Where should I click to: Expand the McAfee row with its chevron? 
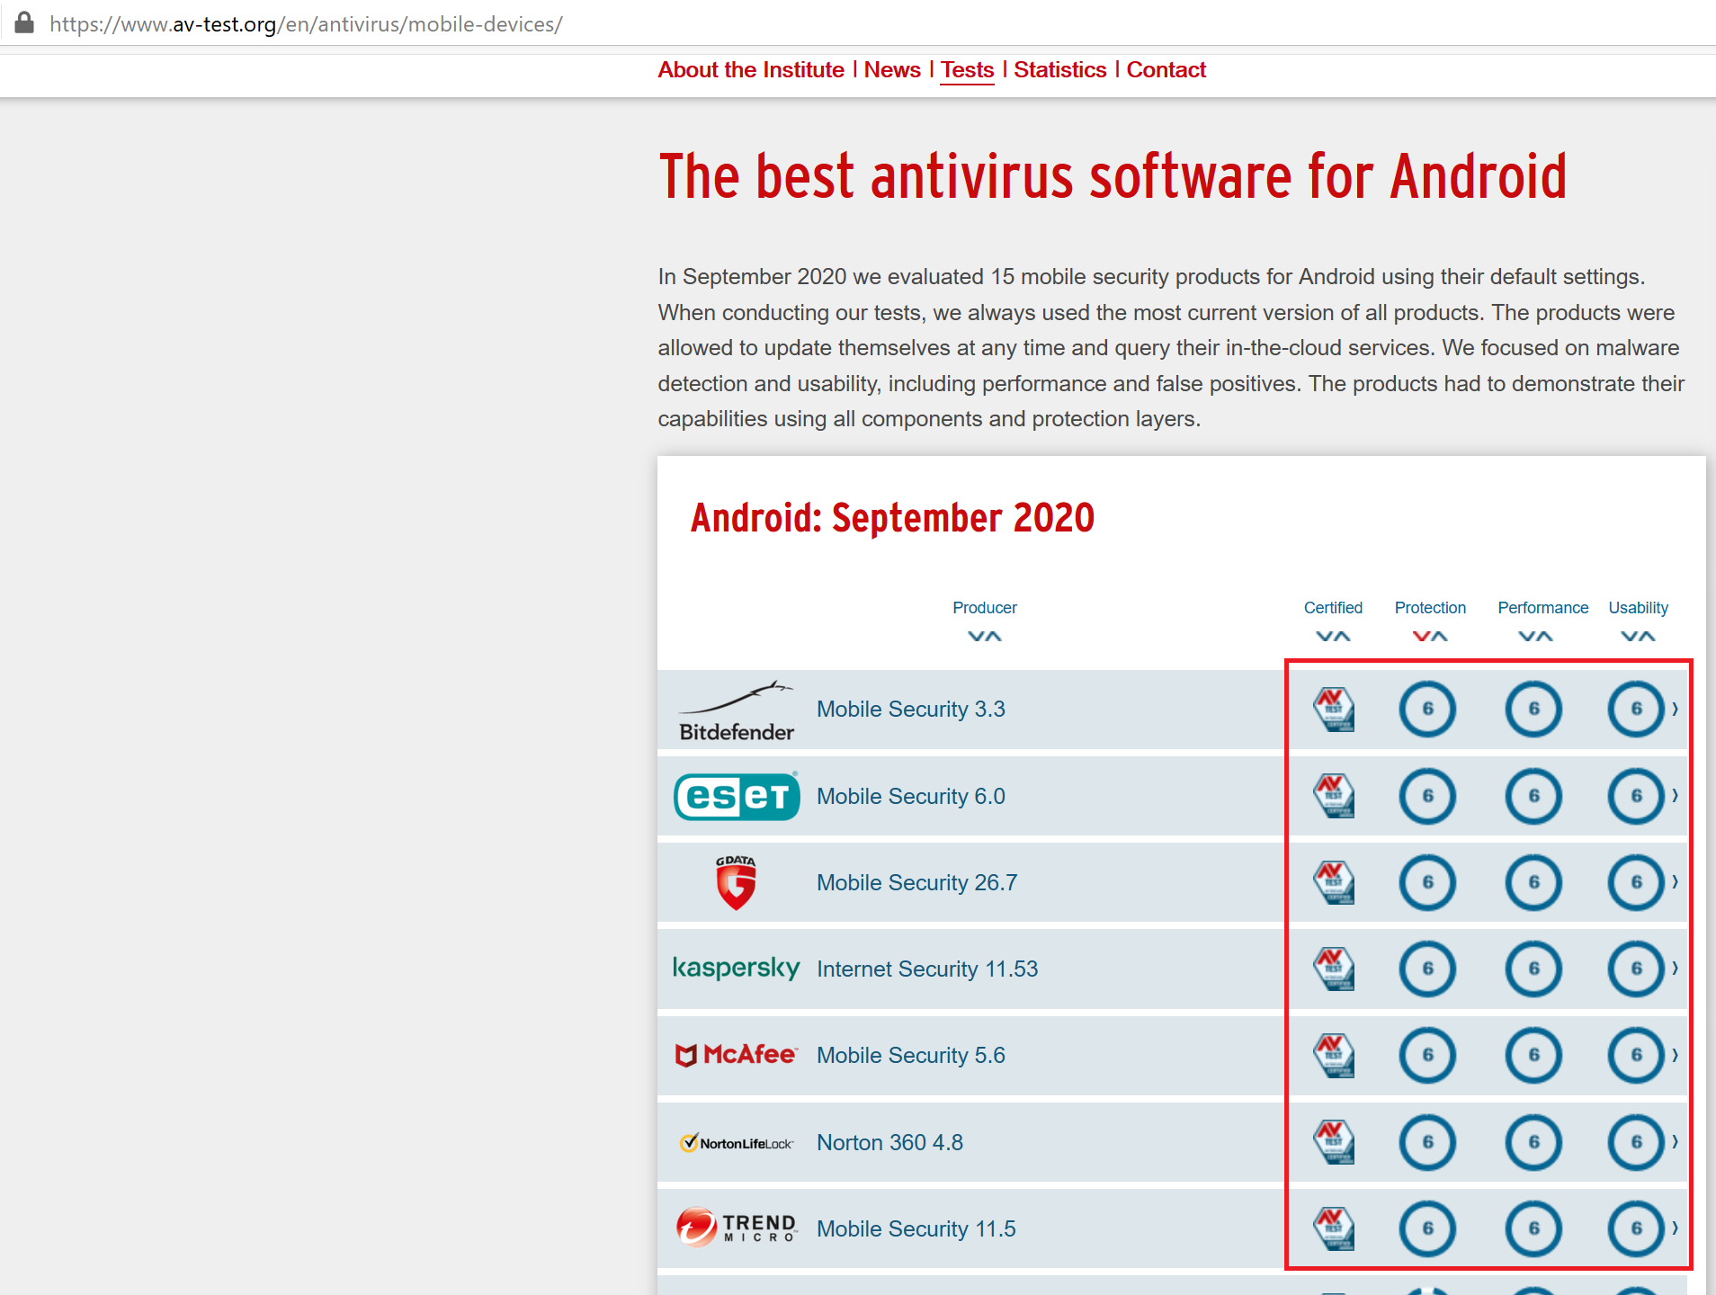[x=1676, y=1055]
